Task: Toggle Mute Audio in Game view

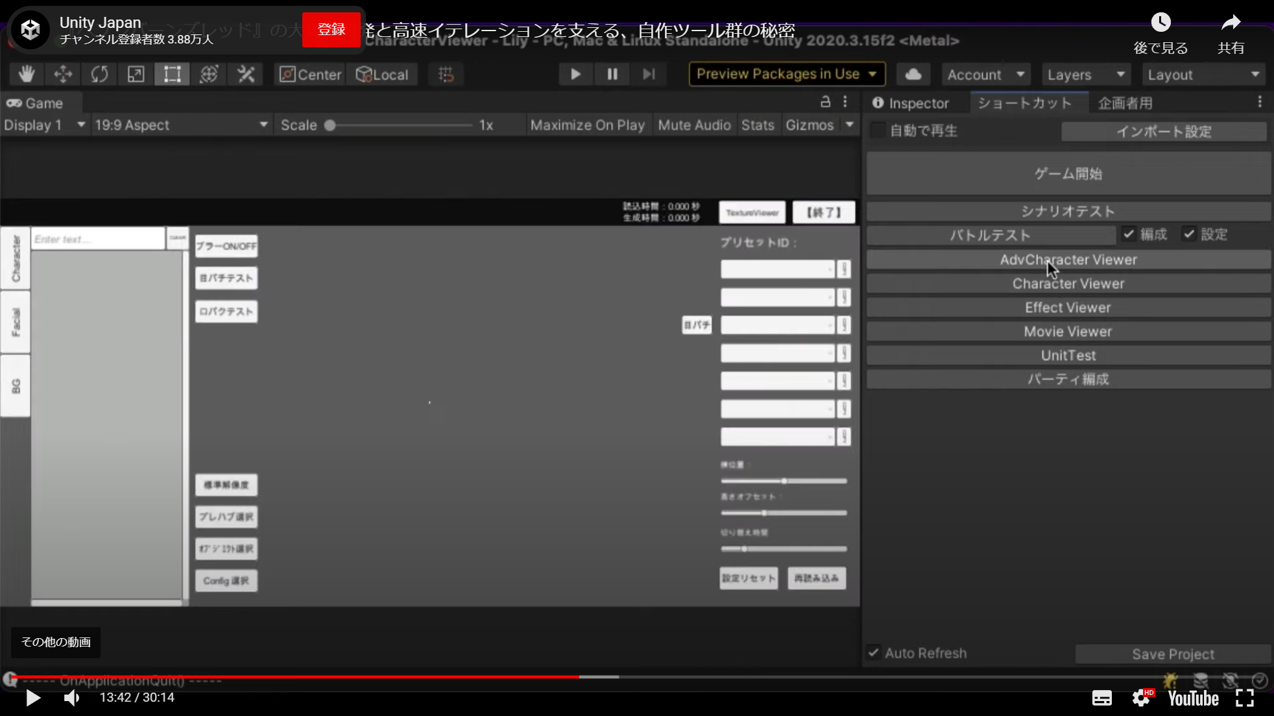Action: tap(694, 125)
